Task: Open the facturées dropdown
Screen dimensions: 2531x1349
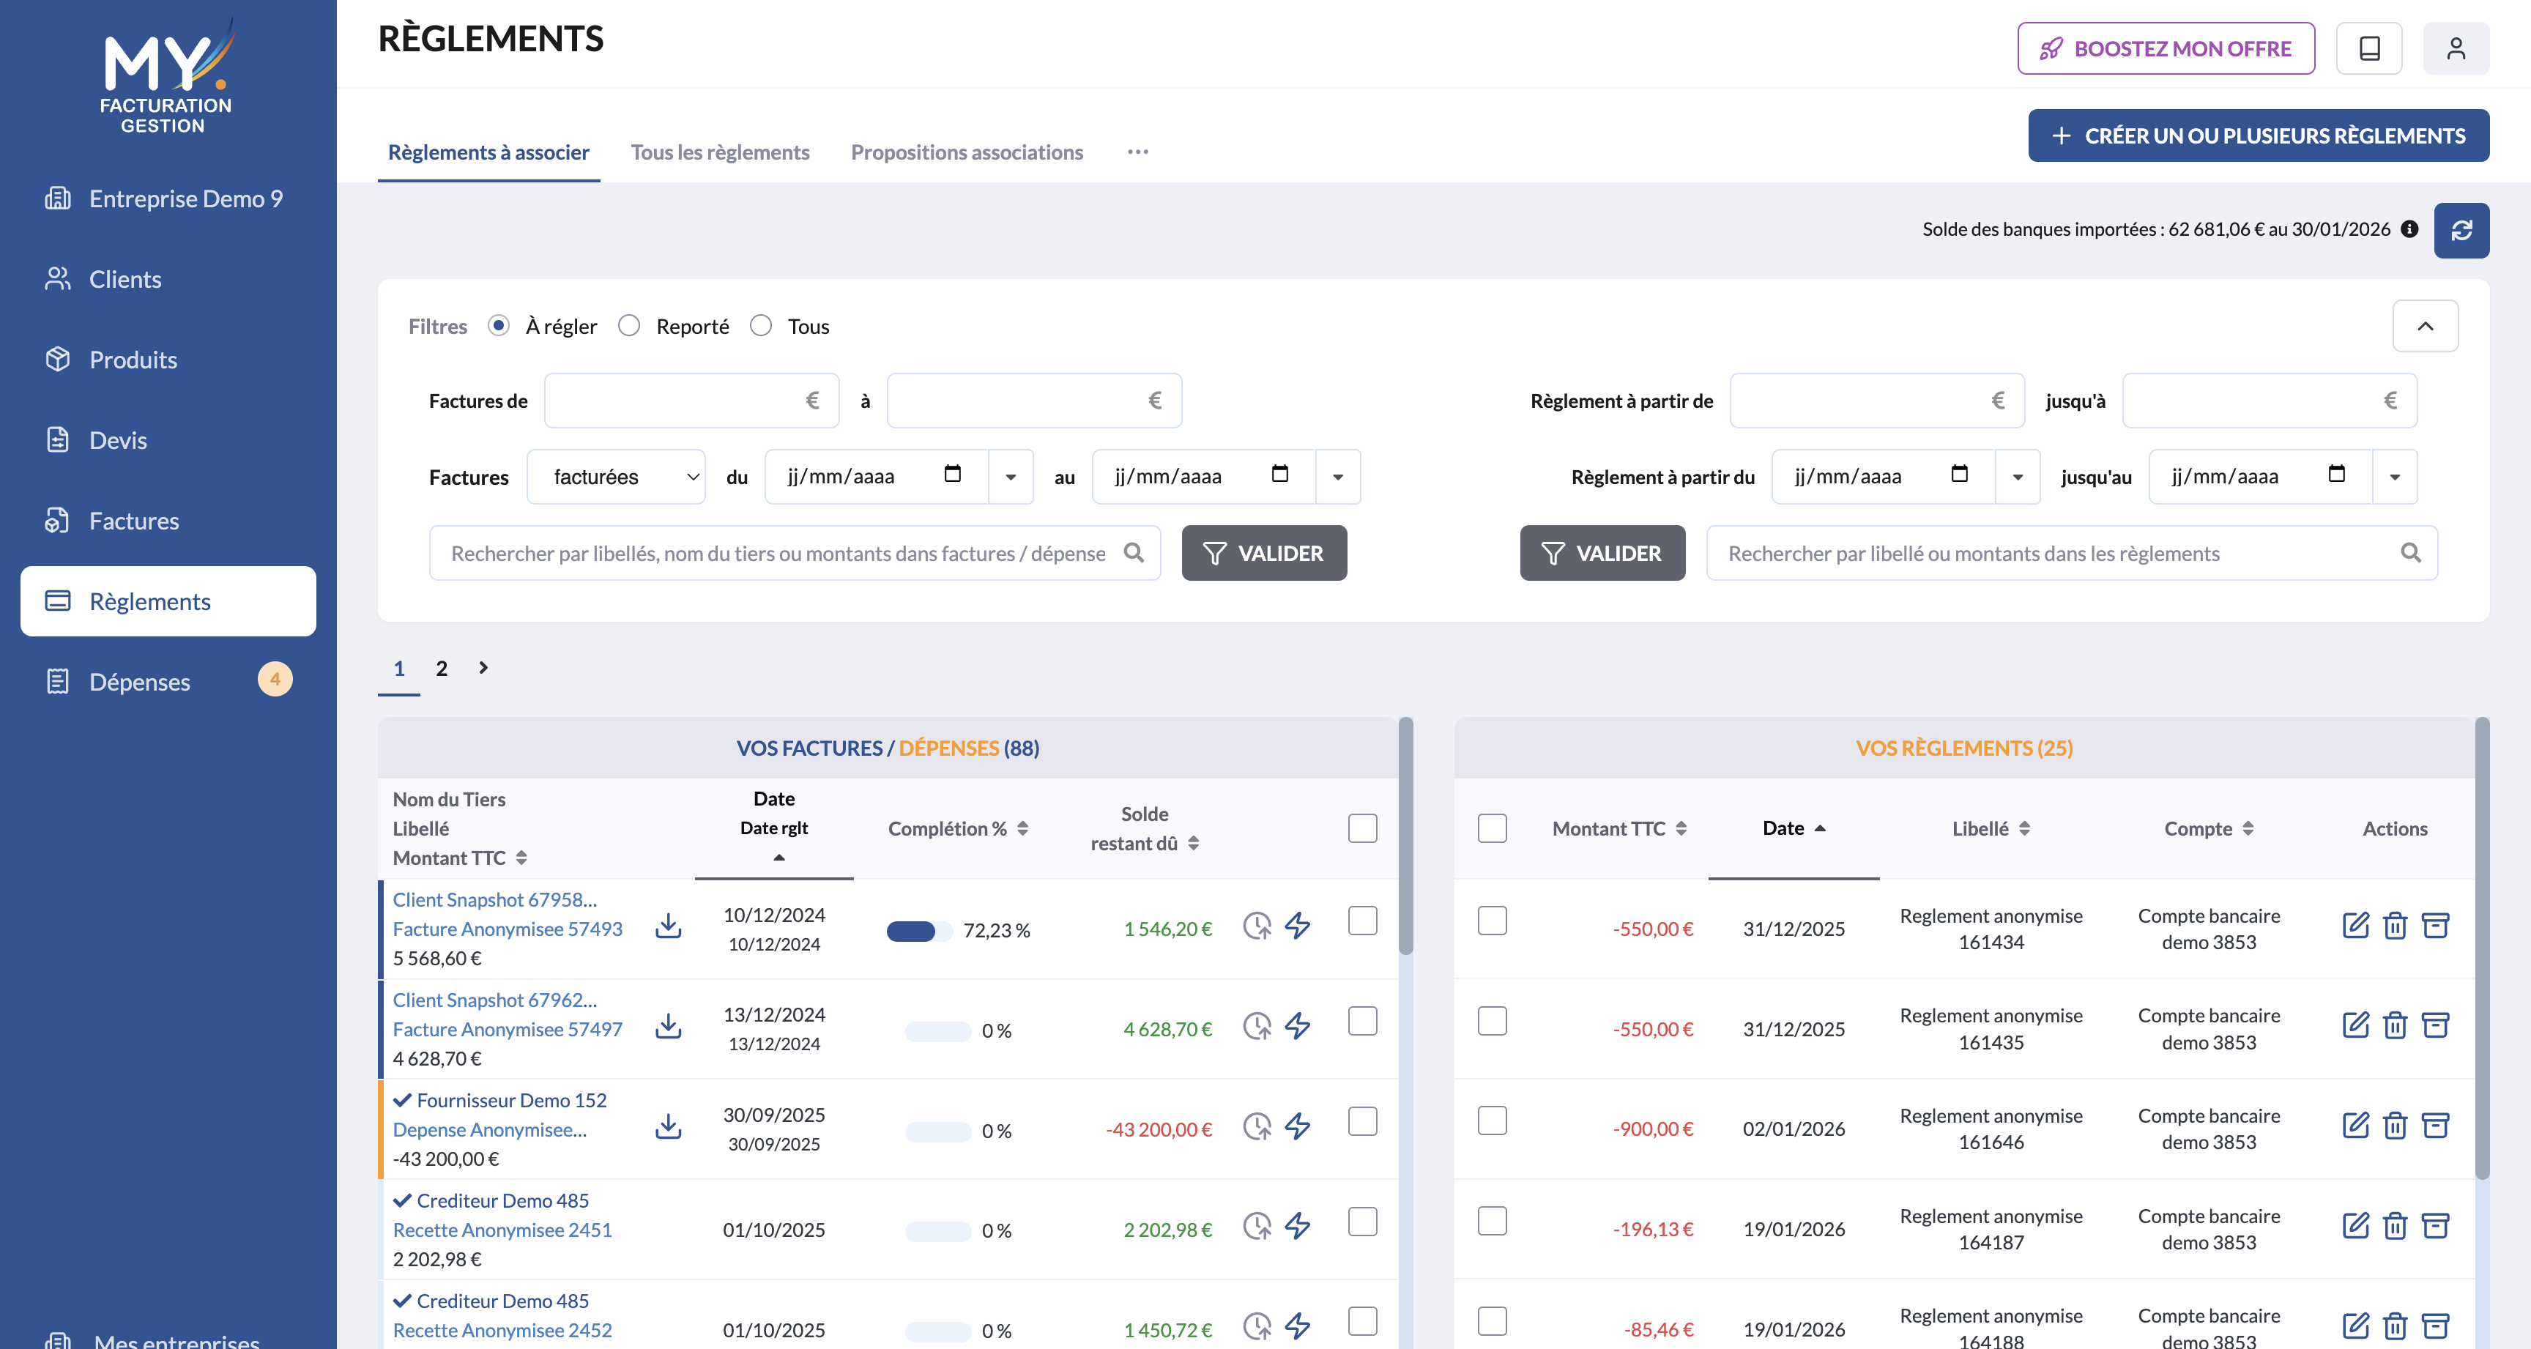Action: click(x=616, y=477)
